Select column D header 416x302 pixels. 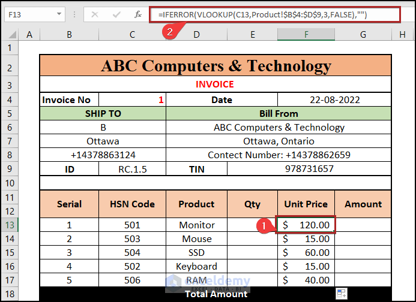click(196, 34)
